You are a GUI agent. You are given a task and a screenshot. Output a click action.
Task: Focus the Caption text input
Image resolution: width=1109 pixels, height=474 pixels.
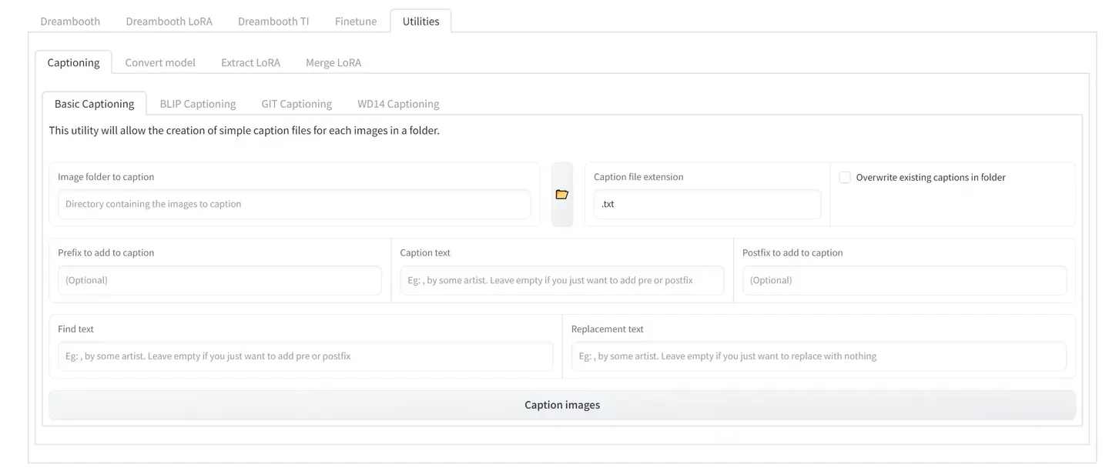[562, 281]
